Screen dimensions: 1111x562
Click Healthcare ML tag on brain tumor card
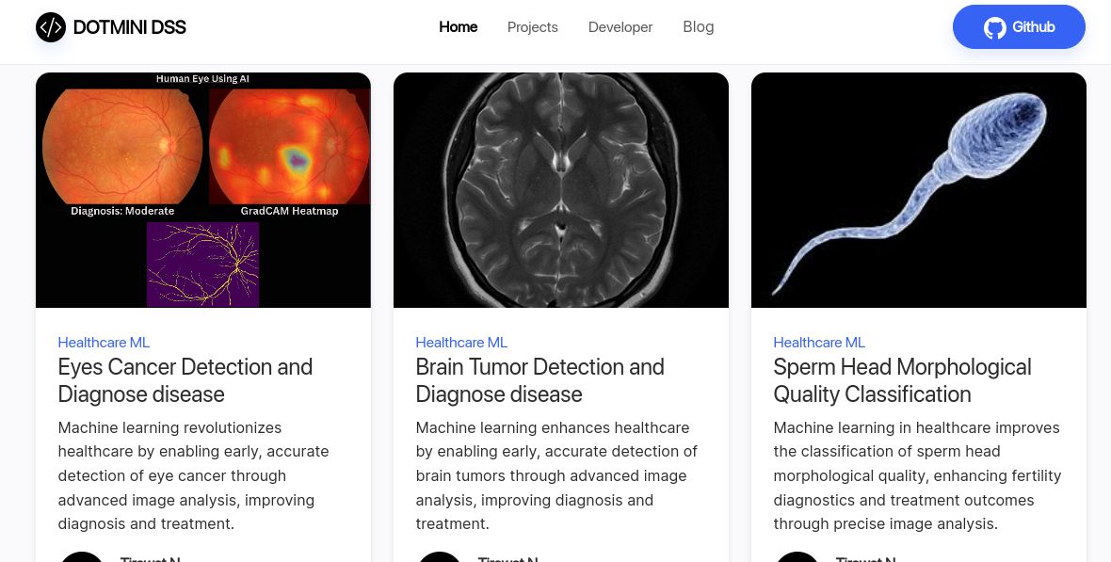tap(461, 343)
